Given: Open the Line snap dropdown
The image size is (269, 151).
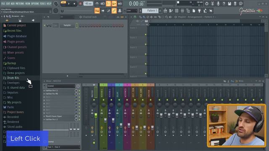Looking at the screenshot, I should 132,11.
